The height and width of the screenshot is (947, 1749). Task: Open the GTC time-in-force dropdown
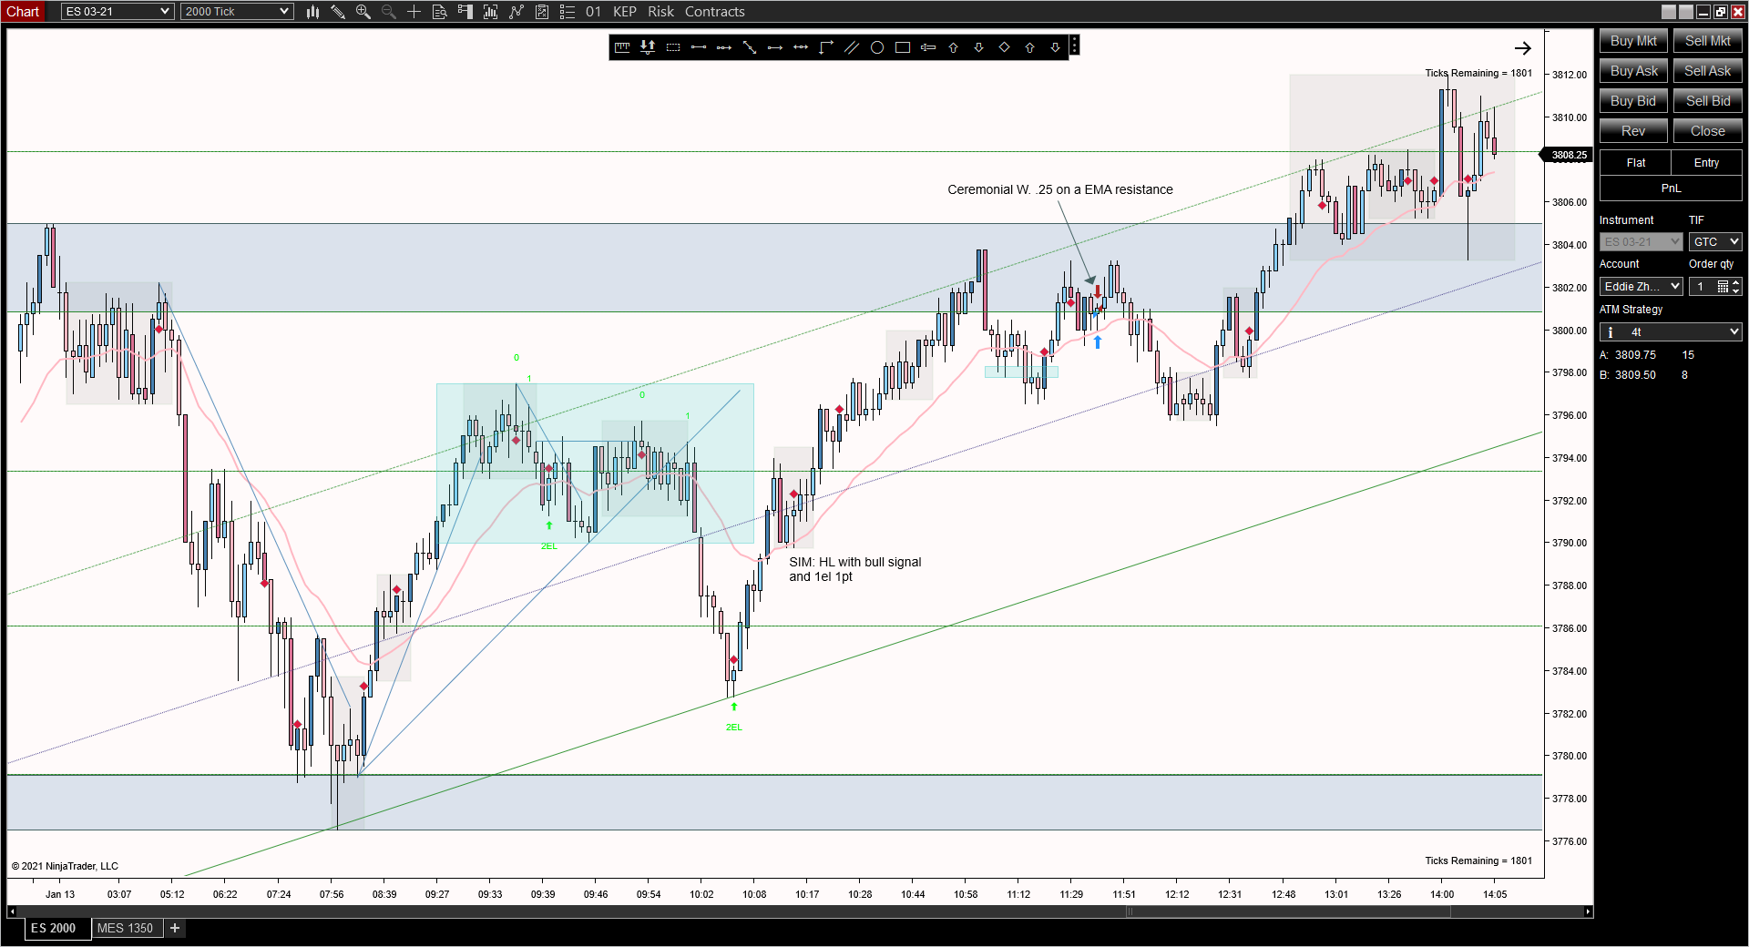click(x=1715, y=242)
